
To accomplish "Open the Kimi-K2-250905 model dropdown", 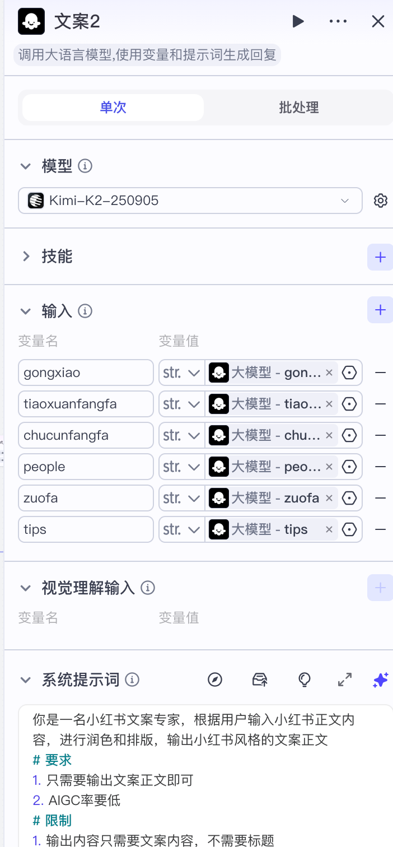I will (190, 200).
